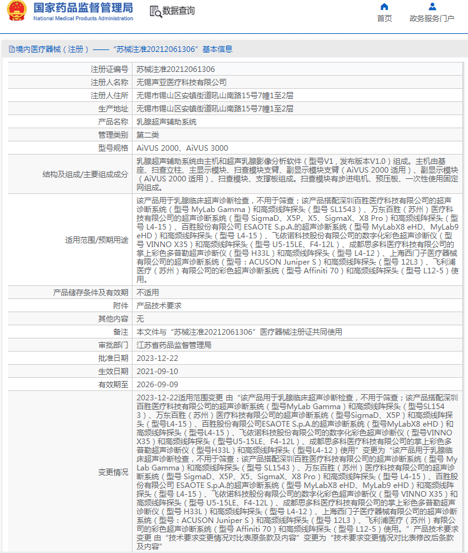Screen dimensions: 468x553
Task: Click the 注册证编号 row label
Action: 109,69
